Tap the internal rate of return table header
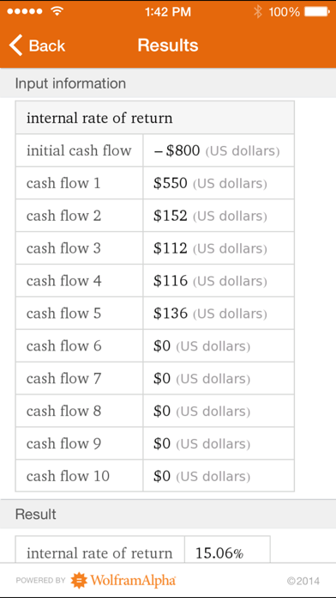This screenshot has width=336, height=598. pyautogui.click(x=155, y=118)
